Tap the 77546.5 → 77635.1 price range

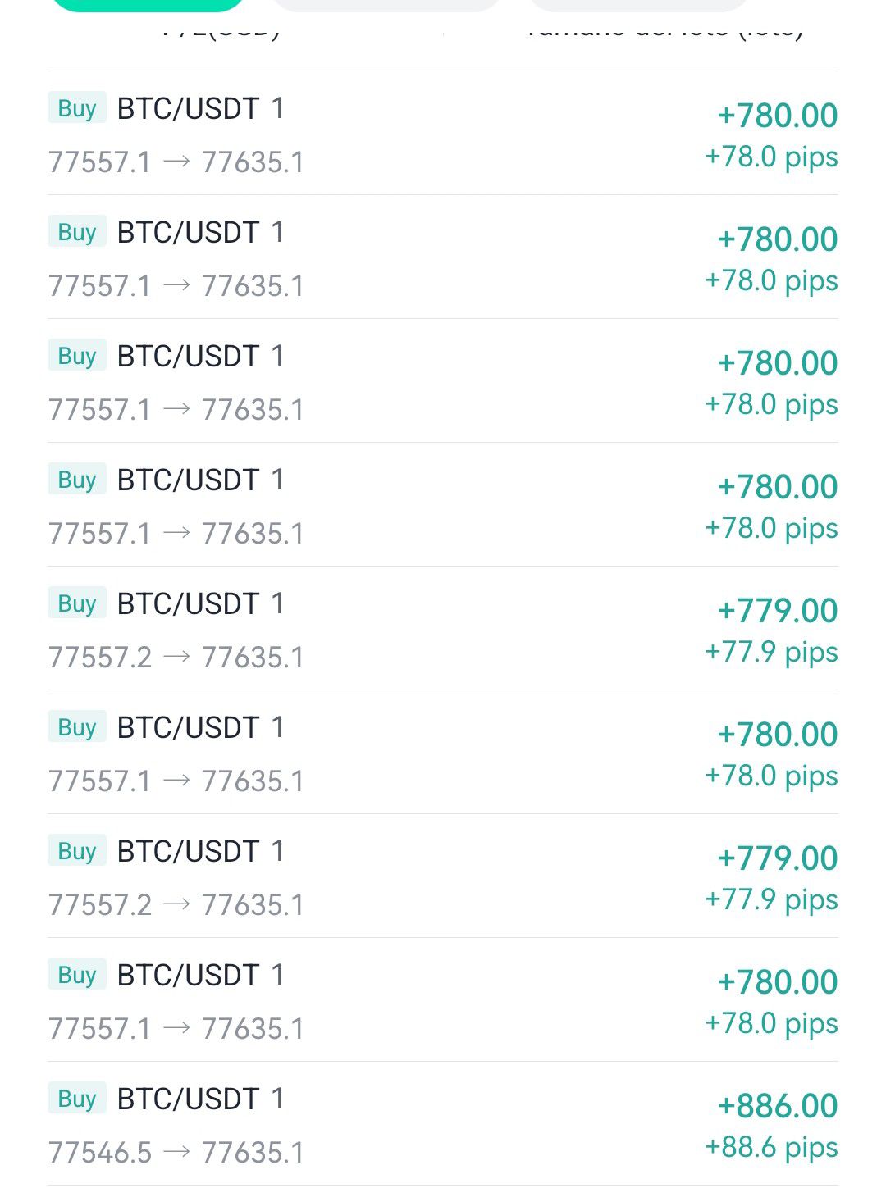176,1153
